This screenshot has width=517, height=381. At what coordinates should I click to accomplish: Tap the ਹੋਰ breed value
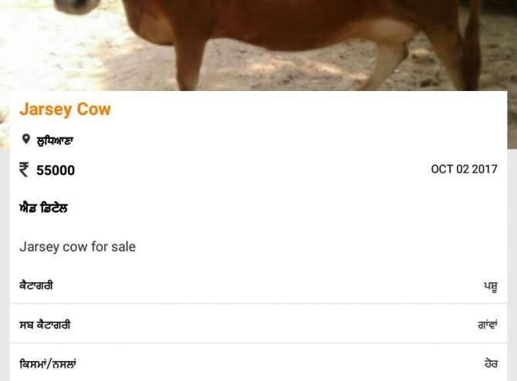point(491,364)
